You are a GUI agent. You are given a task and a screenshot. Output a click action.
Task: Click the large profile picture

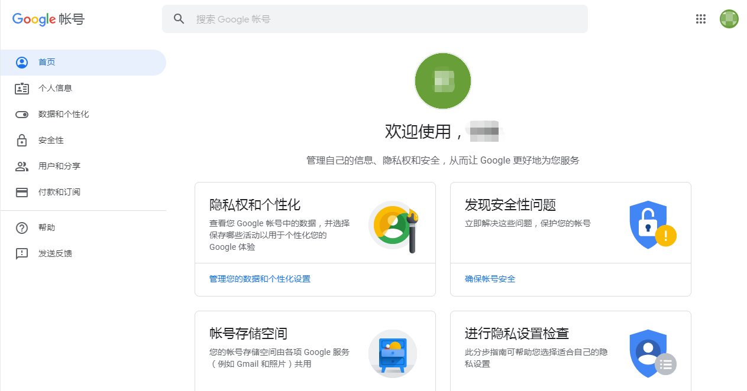443,81
